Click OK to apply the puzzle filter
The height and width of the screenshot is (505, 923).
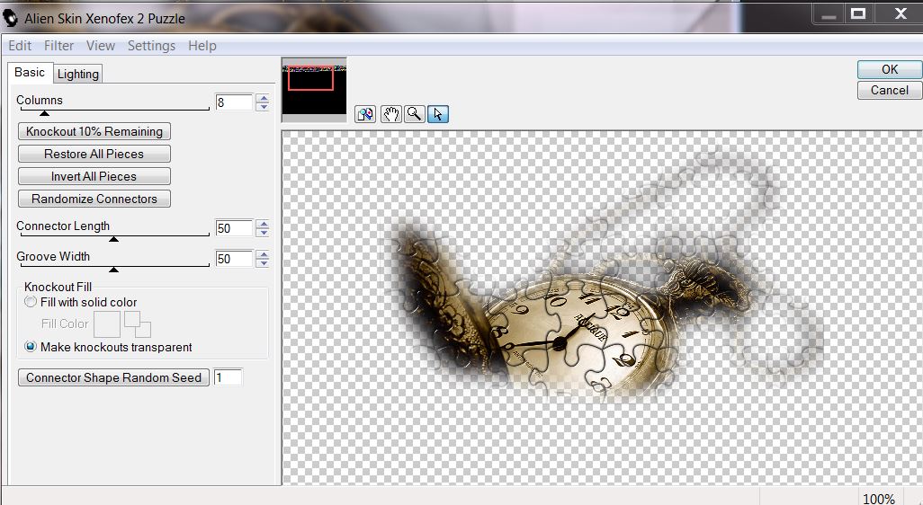tap(890, 69)
